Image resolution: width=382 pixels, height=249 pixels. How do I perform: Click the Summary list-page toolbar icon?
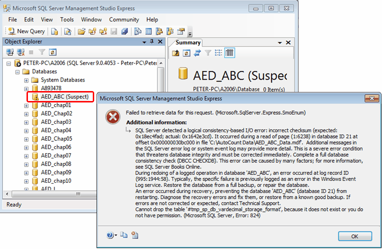(148, 31)
